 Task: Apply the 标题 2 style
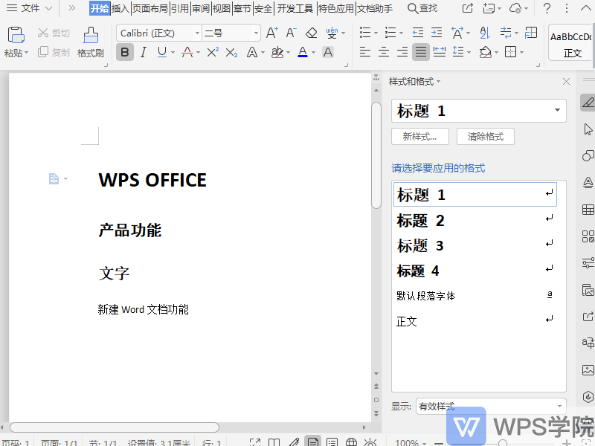pyautogui.click(x=475, y=220)
